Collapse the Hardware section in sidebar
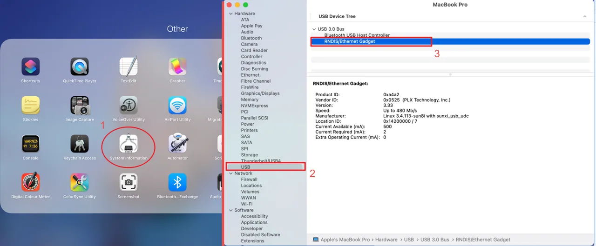This screenshot has width=596, height=246. (230, 14)
